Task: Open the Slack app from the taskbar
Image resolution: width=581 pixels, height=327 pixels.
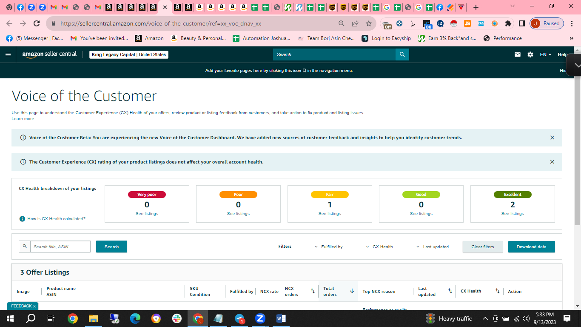Action: click(177, 318)
